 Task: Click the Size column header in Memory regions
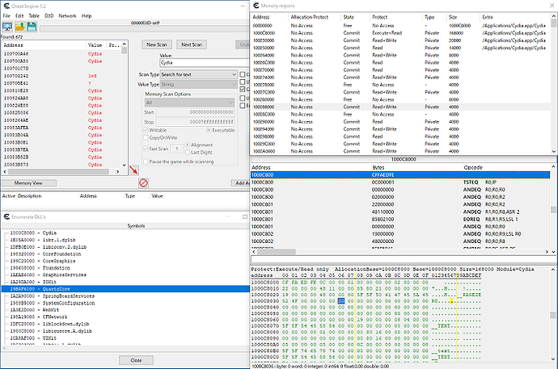coord(463,17)
